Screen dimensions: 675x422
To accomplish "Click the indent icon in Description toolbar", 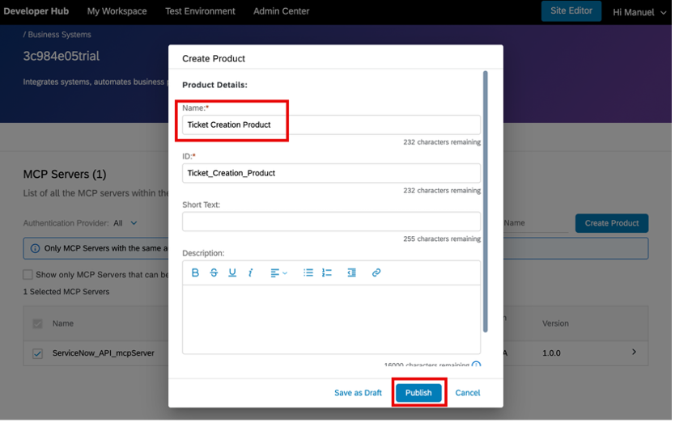I will tap(352, 272).
